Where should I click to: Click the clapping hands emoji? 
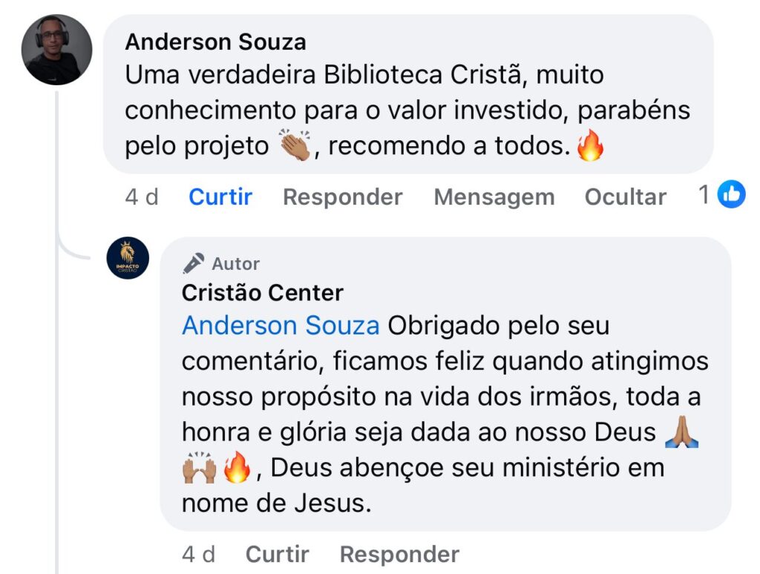[295, 146]
